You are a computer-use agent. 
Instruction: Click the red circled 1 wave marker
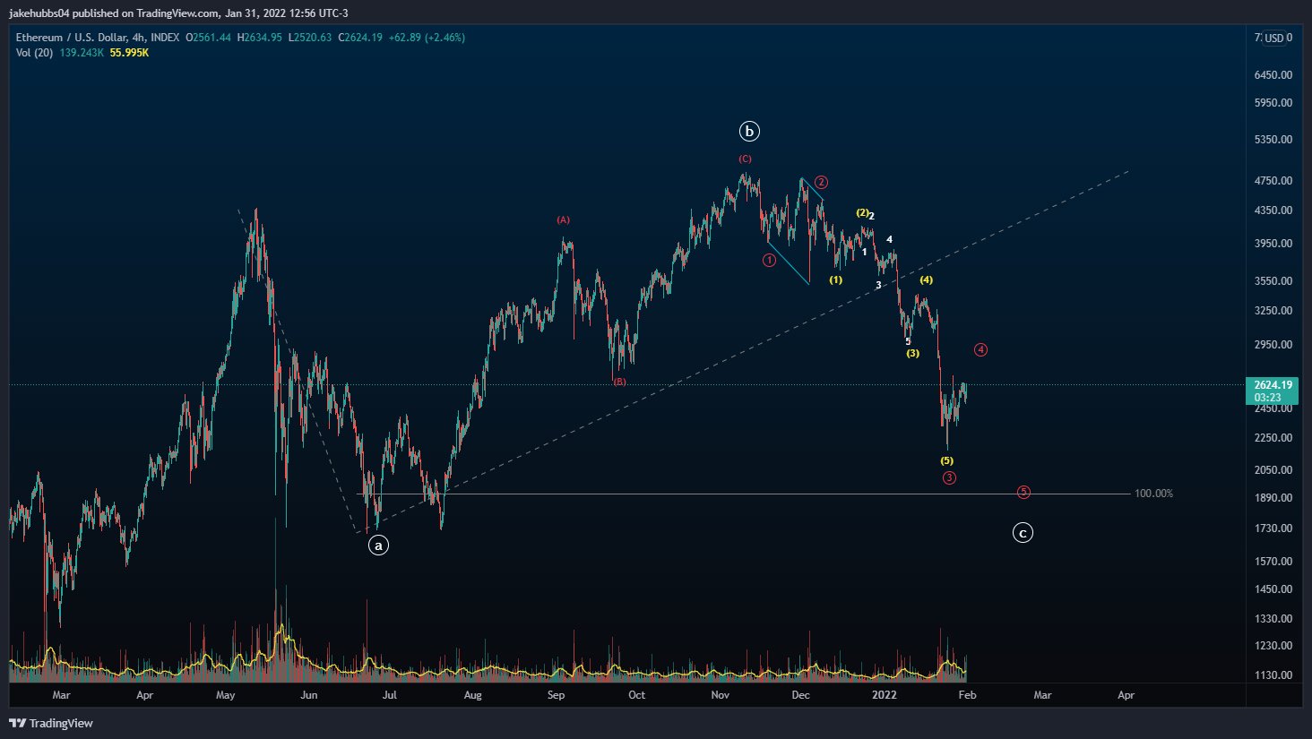click(769, 261)
